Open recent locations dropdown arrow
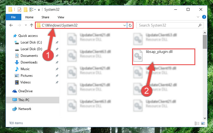The width and height of the screenshot is (213, 133). (x=26, y=25)
